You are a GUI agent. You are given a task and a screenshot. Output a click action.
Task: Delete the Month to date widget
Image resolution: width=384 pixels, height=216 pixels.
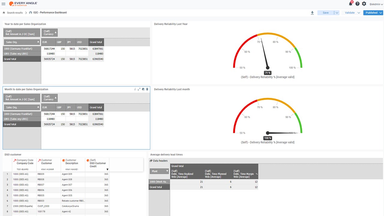(x=147, y=89)
